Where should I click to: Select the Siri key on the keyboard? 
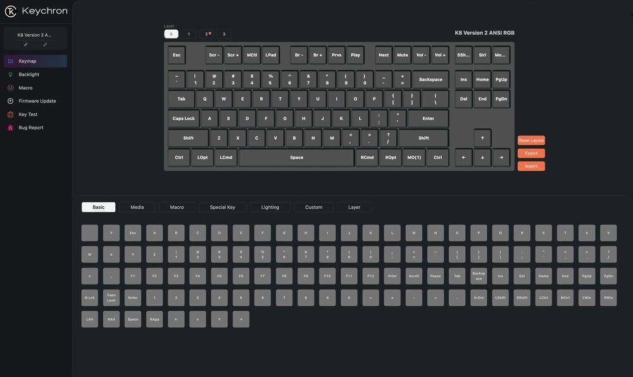pos(481,55)
